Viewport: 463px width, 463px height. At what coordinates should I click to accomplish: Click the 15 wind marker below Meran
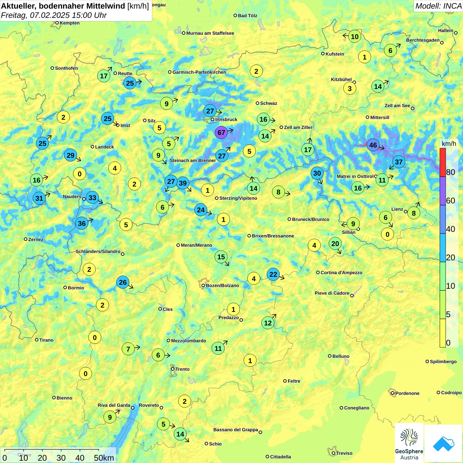[221, 257]
